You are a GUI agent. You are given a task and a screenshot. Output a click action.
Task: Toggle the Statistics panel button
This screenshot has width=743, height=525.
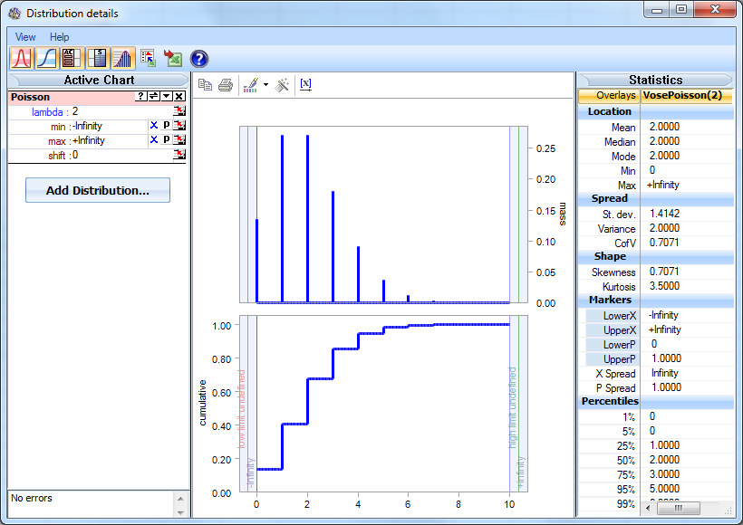point(98,58)
